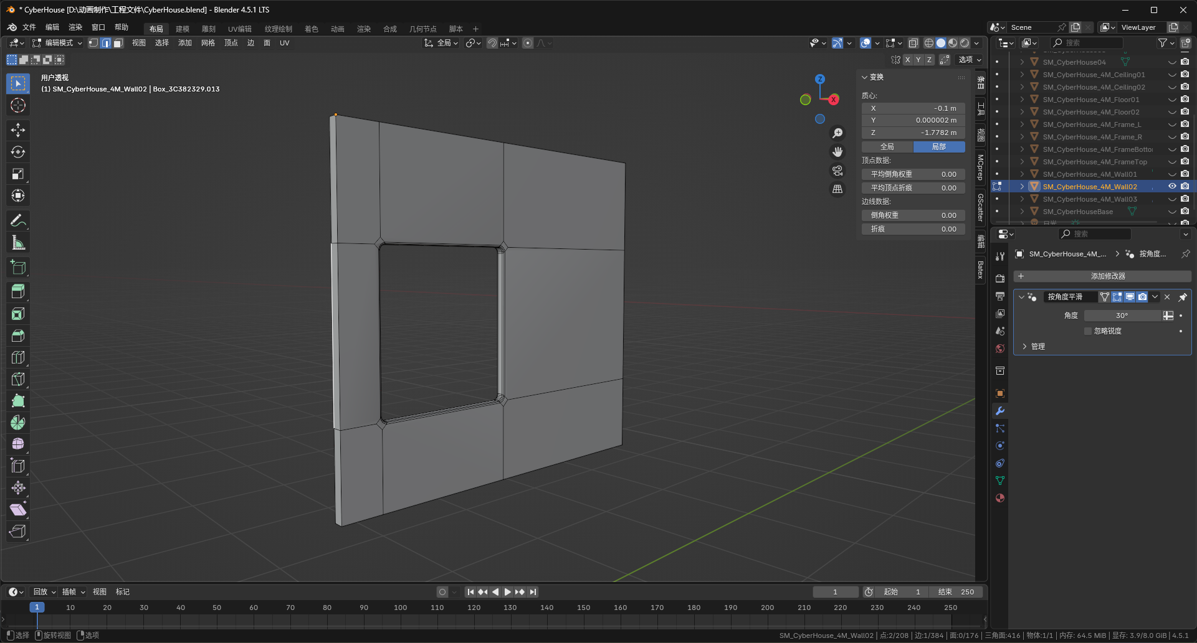This screenshot has height=643, width=1197.
Task: Select the Spin tool
Action: click(x=18, y=423)
